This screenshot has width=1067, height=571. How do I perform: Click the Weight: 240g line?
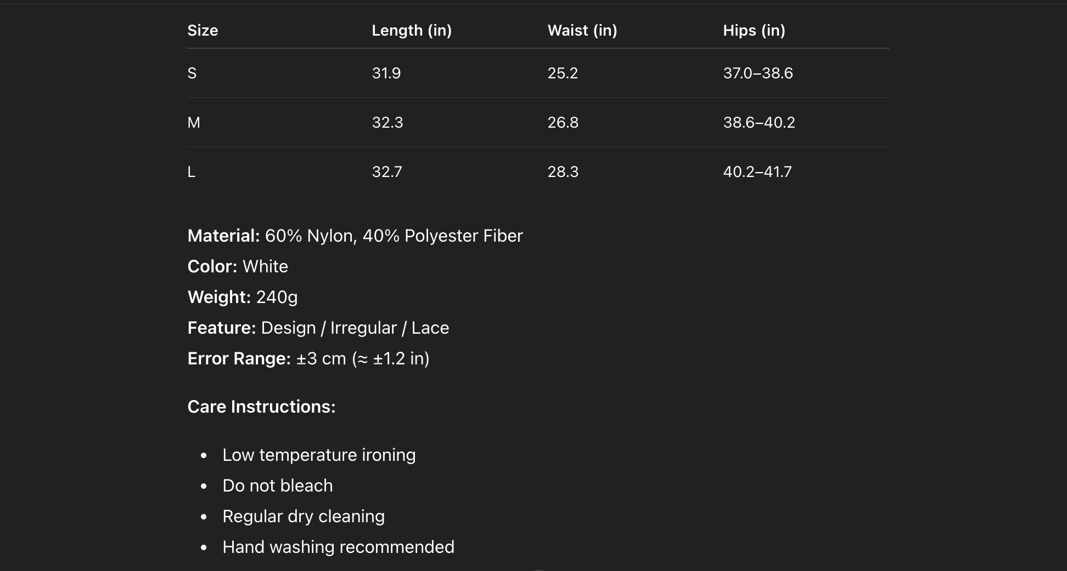pos(243,298)
